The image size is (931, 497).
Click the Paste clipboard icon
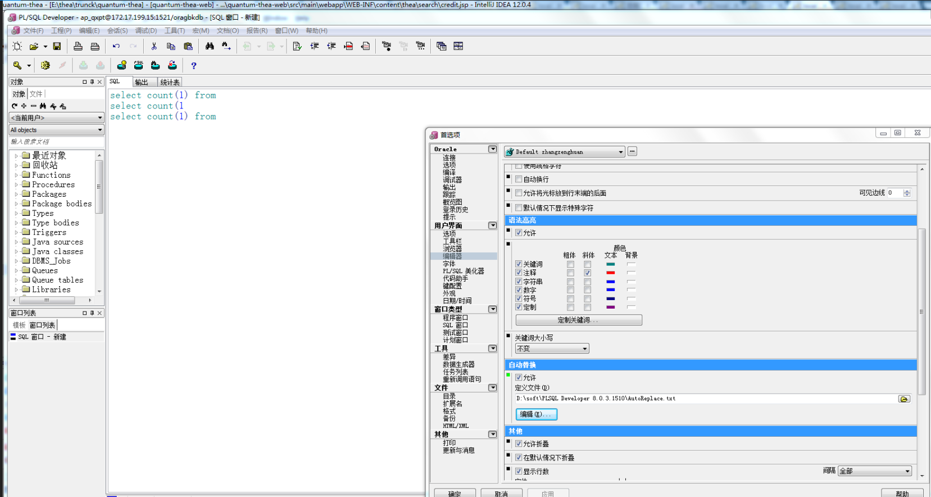(x=188, y=46)
